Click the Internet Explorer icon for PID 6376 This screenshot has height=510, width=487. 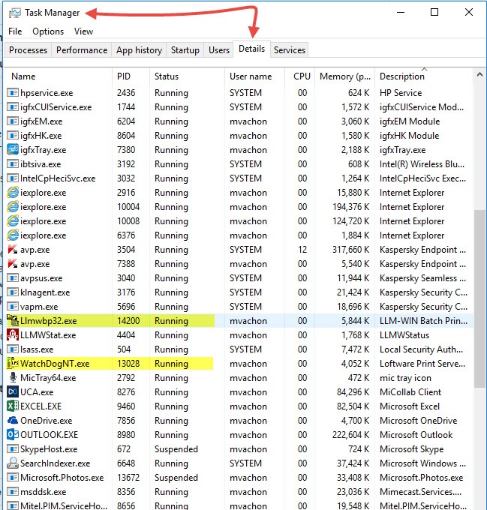coord(13,235)
